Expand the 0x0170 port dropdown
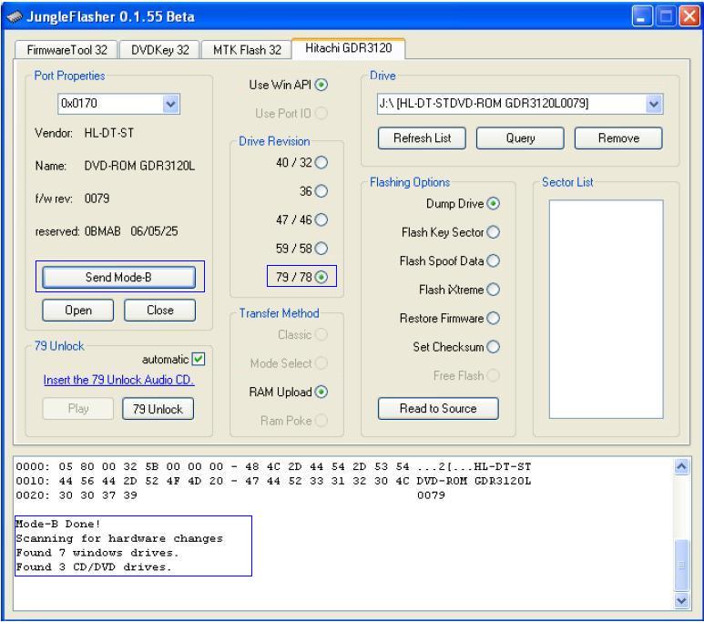Viewport: 704px width, 622px height. (170, 104)
